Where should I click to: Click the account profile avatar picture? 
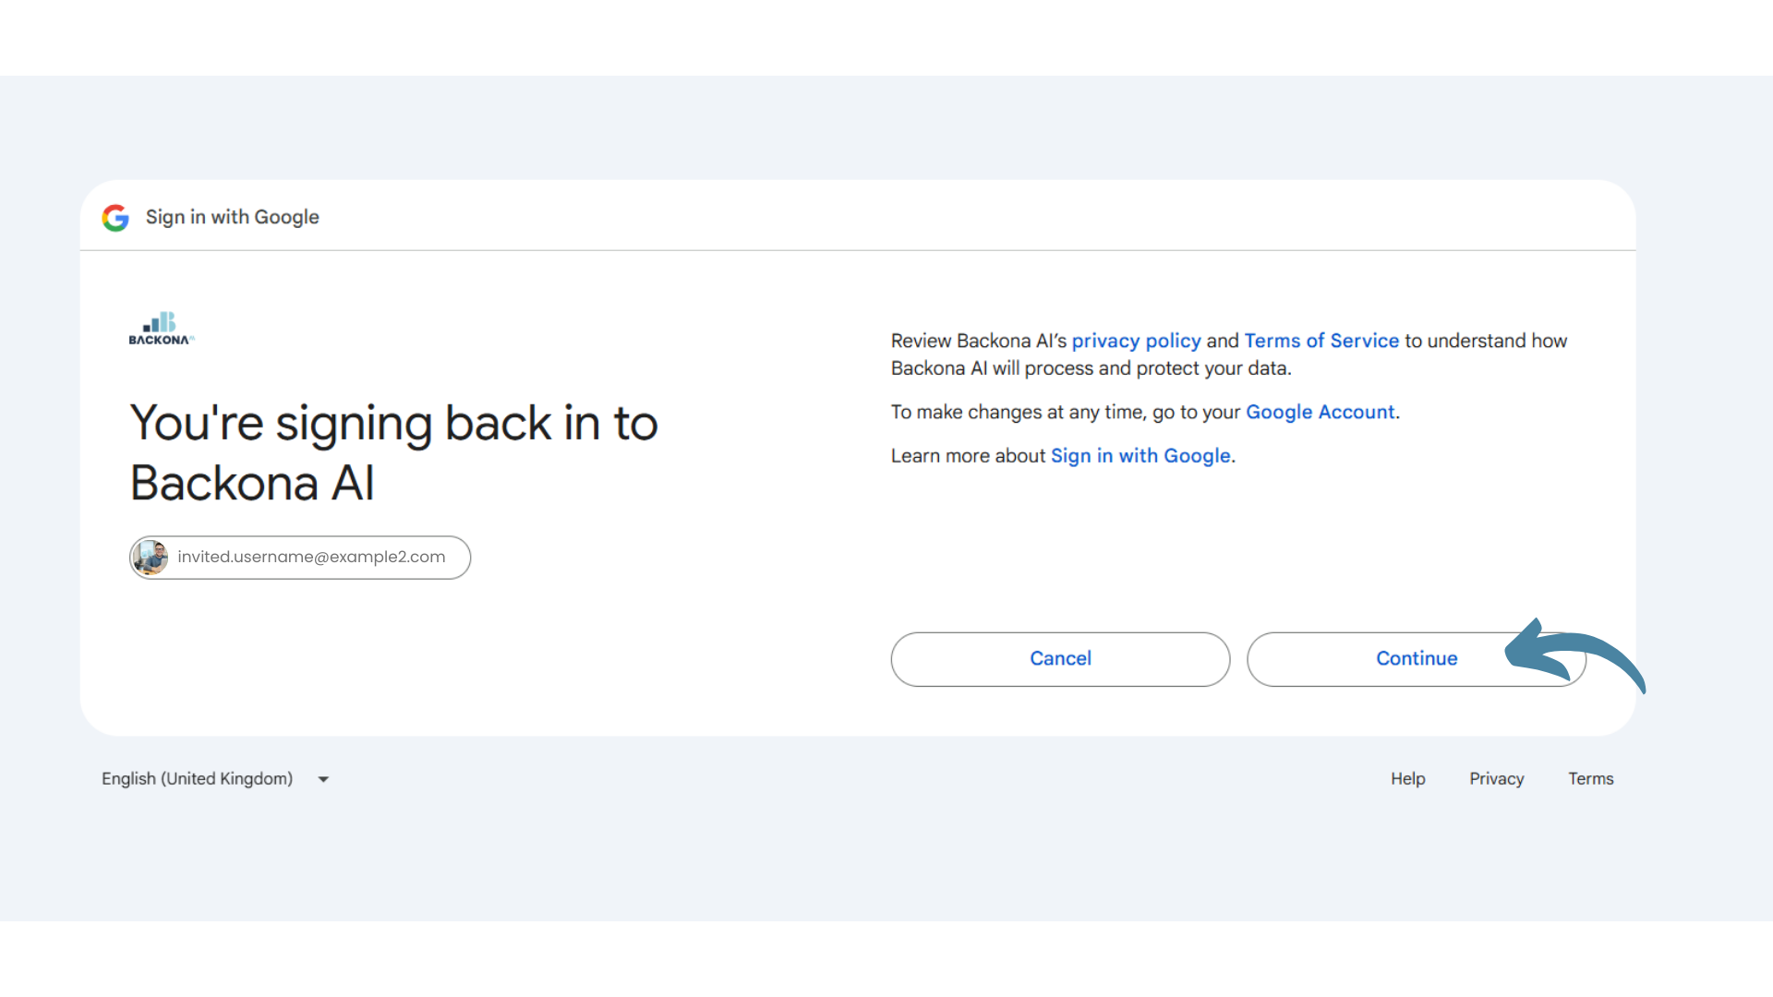(151, 558)
